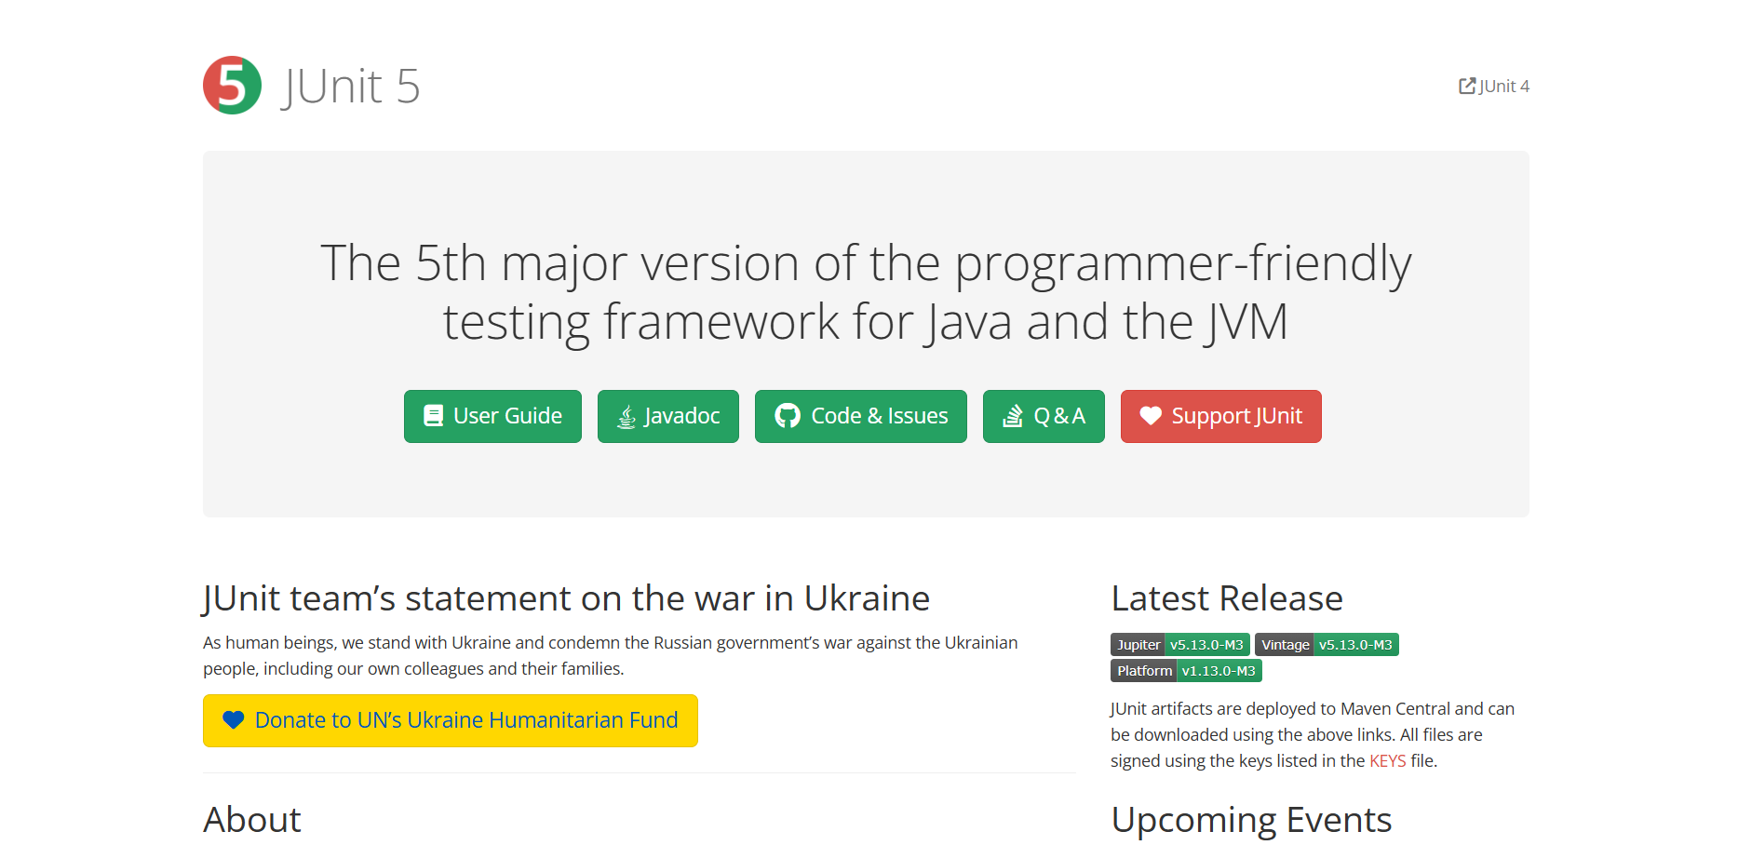The image size is (1738, 845).
Task: Click the book icon on User Guide
Action: (x=433, y=416)
